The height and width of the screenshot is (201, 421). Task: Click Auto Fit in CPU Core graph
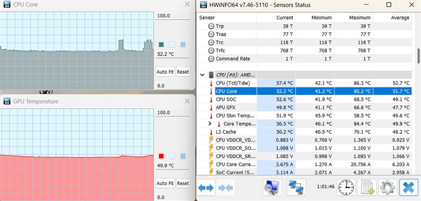tap(165, 72)
